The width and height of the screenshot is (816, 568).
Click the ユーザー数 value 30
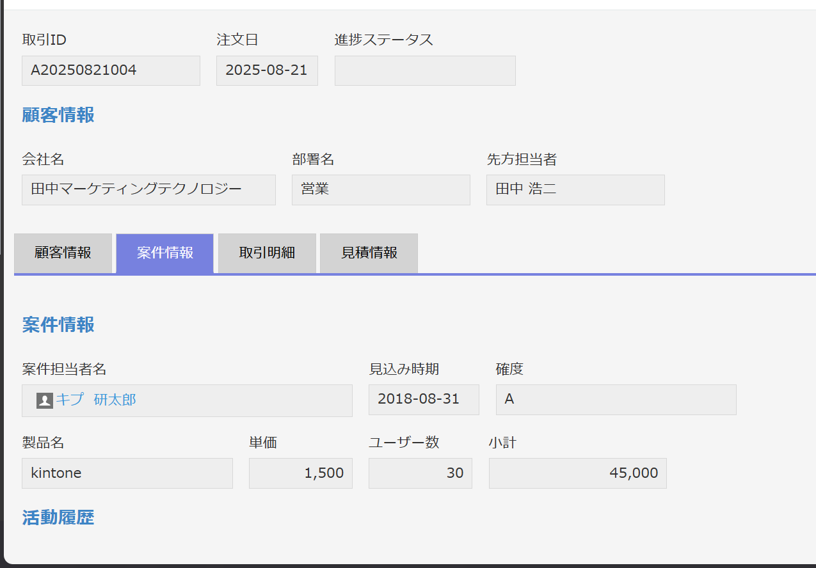click(420, 473)
